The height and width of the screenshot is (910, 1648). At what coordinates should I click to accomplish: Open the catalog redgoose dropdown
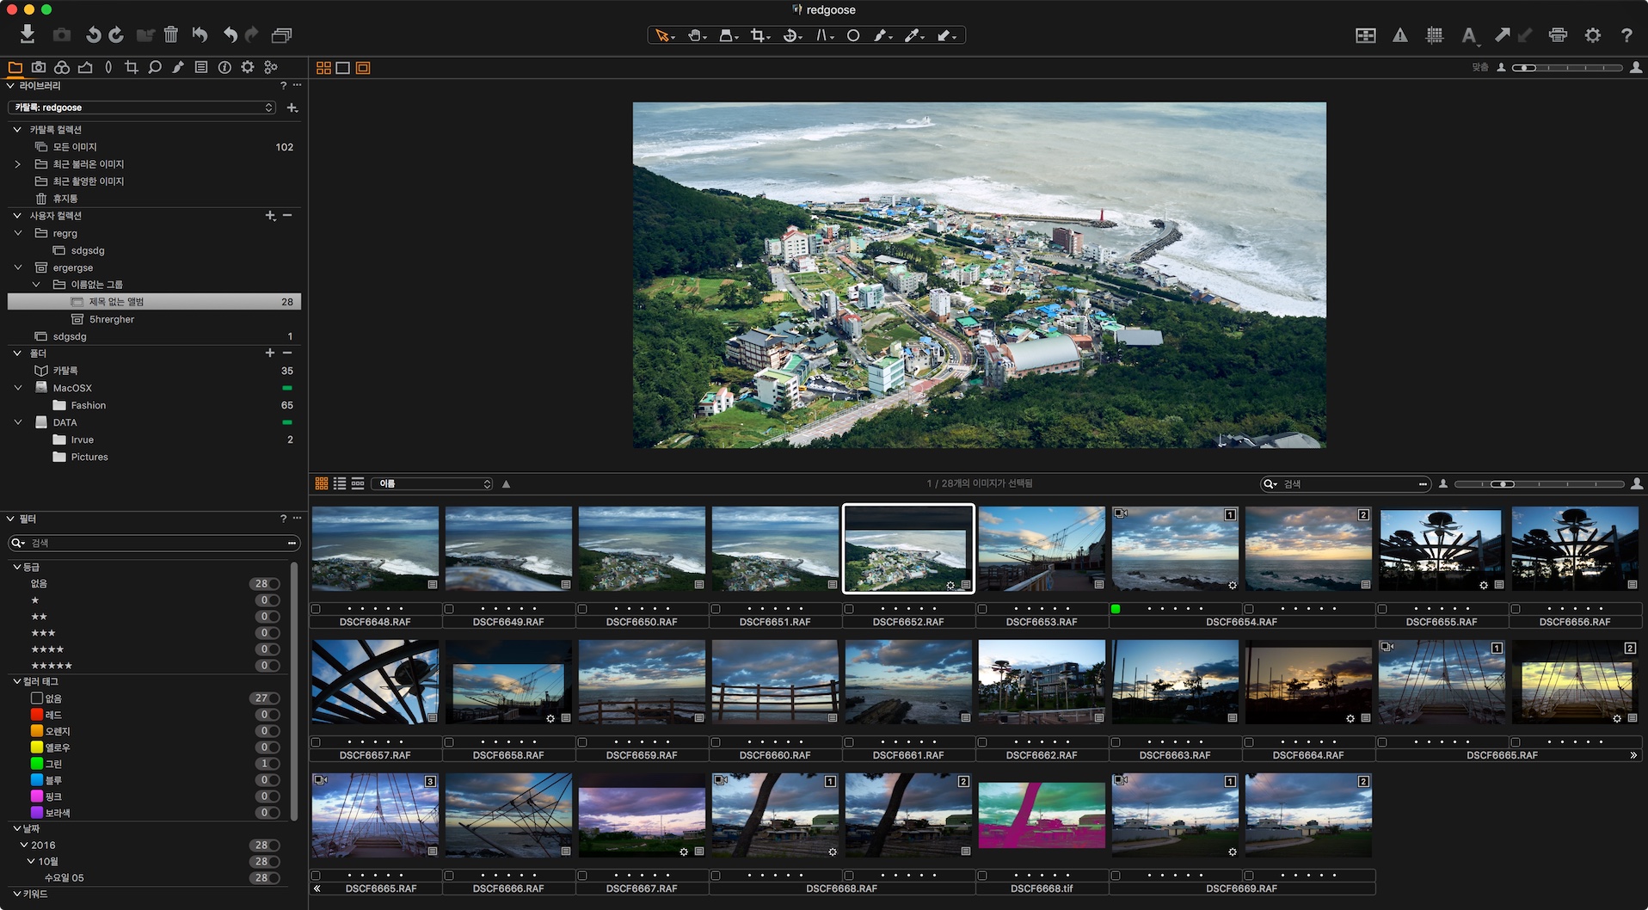tap(142, 108)
